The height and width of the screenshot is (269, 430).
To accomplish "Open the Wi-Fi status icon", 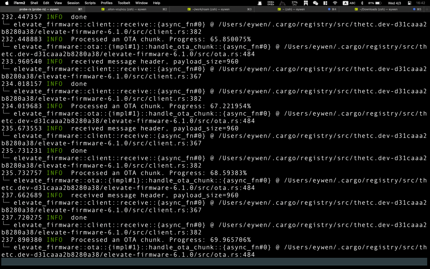I will tap(335, 3).
